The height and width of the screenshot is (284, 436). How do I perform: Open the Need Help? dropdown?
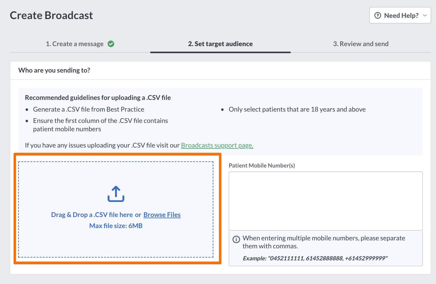(400, 15)
